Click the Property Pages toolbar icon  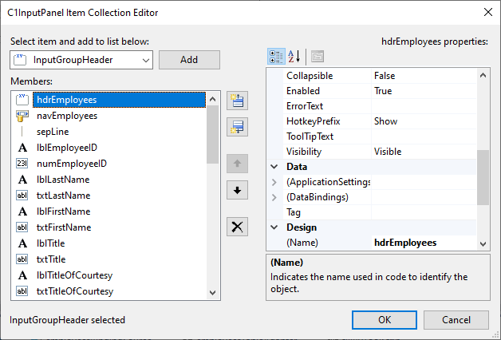click(x=317, y=56)
